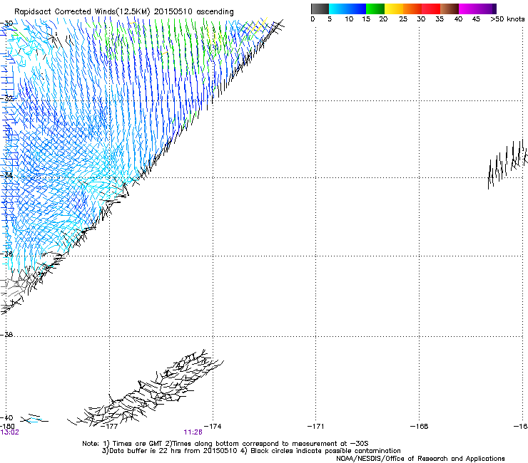Click the -177 longitude axis label

tap(109, 427)
